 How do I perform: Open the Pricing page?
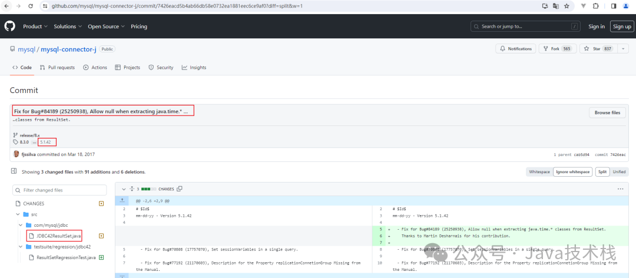(x=139, y=27)
